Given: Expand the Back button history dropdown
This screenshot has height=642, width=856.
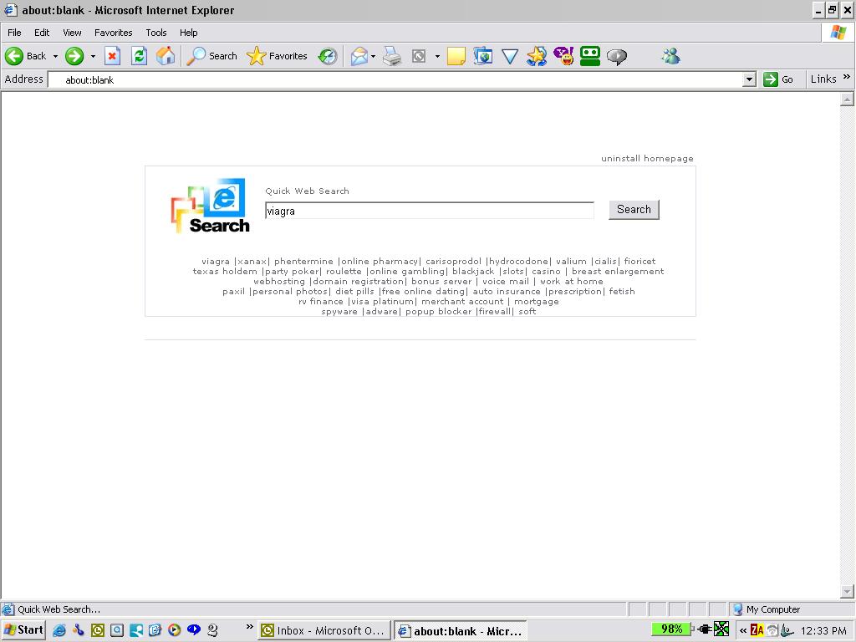Looking at the screenshot, I should click(x=56, y=57).
